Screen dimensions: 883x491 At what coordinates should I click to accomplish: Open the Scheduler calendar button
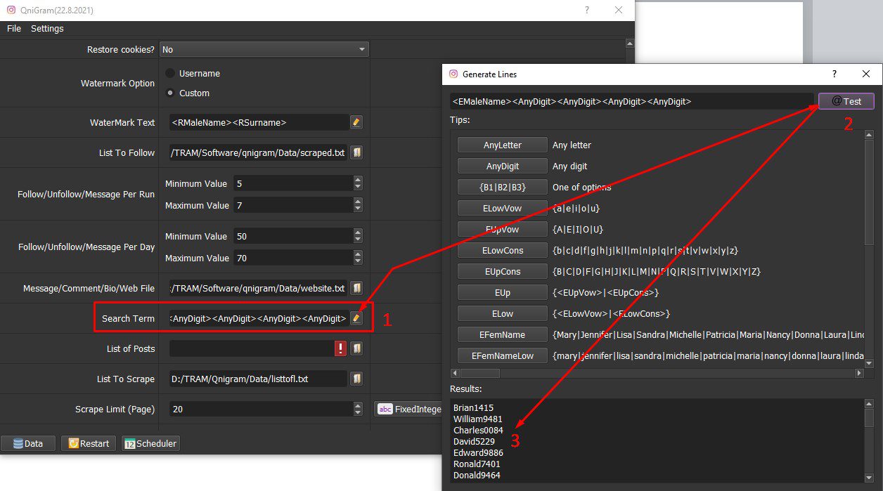[150, 443]
